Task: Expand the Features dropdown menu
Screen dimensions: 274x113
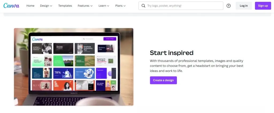Action: click(85, 6)
